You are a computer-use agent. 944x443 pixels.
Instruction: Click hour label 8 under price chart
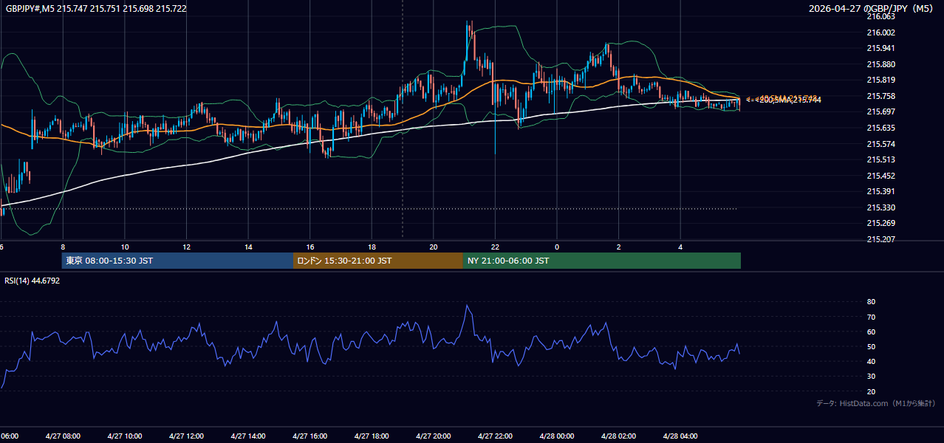pyautogui.click(x=63, y=247)
